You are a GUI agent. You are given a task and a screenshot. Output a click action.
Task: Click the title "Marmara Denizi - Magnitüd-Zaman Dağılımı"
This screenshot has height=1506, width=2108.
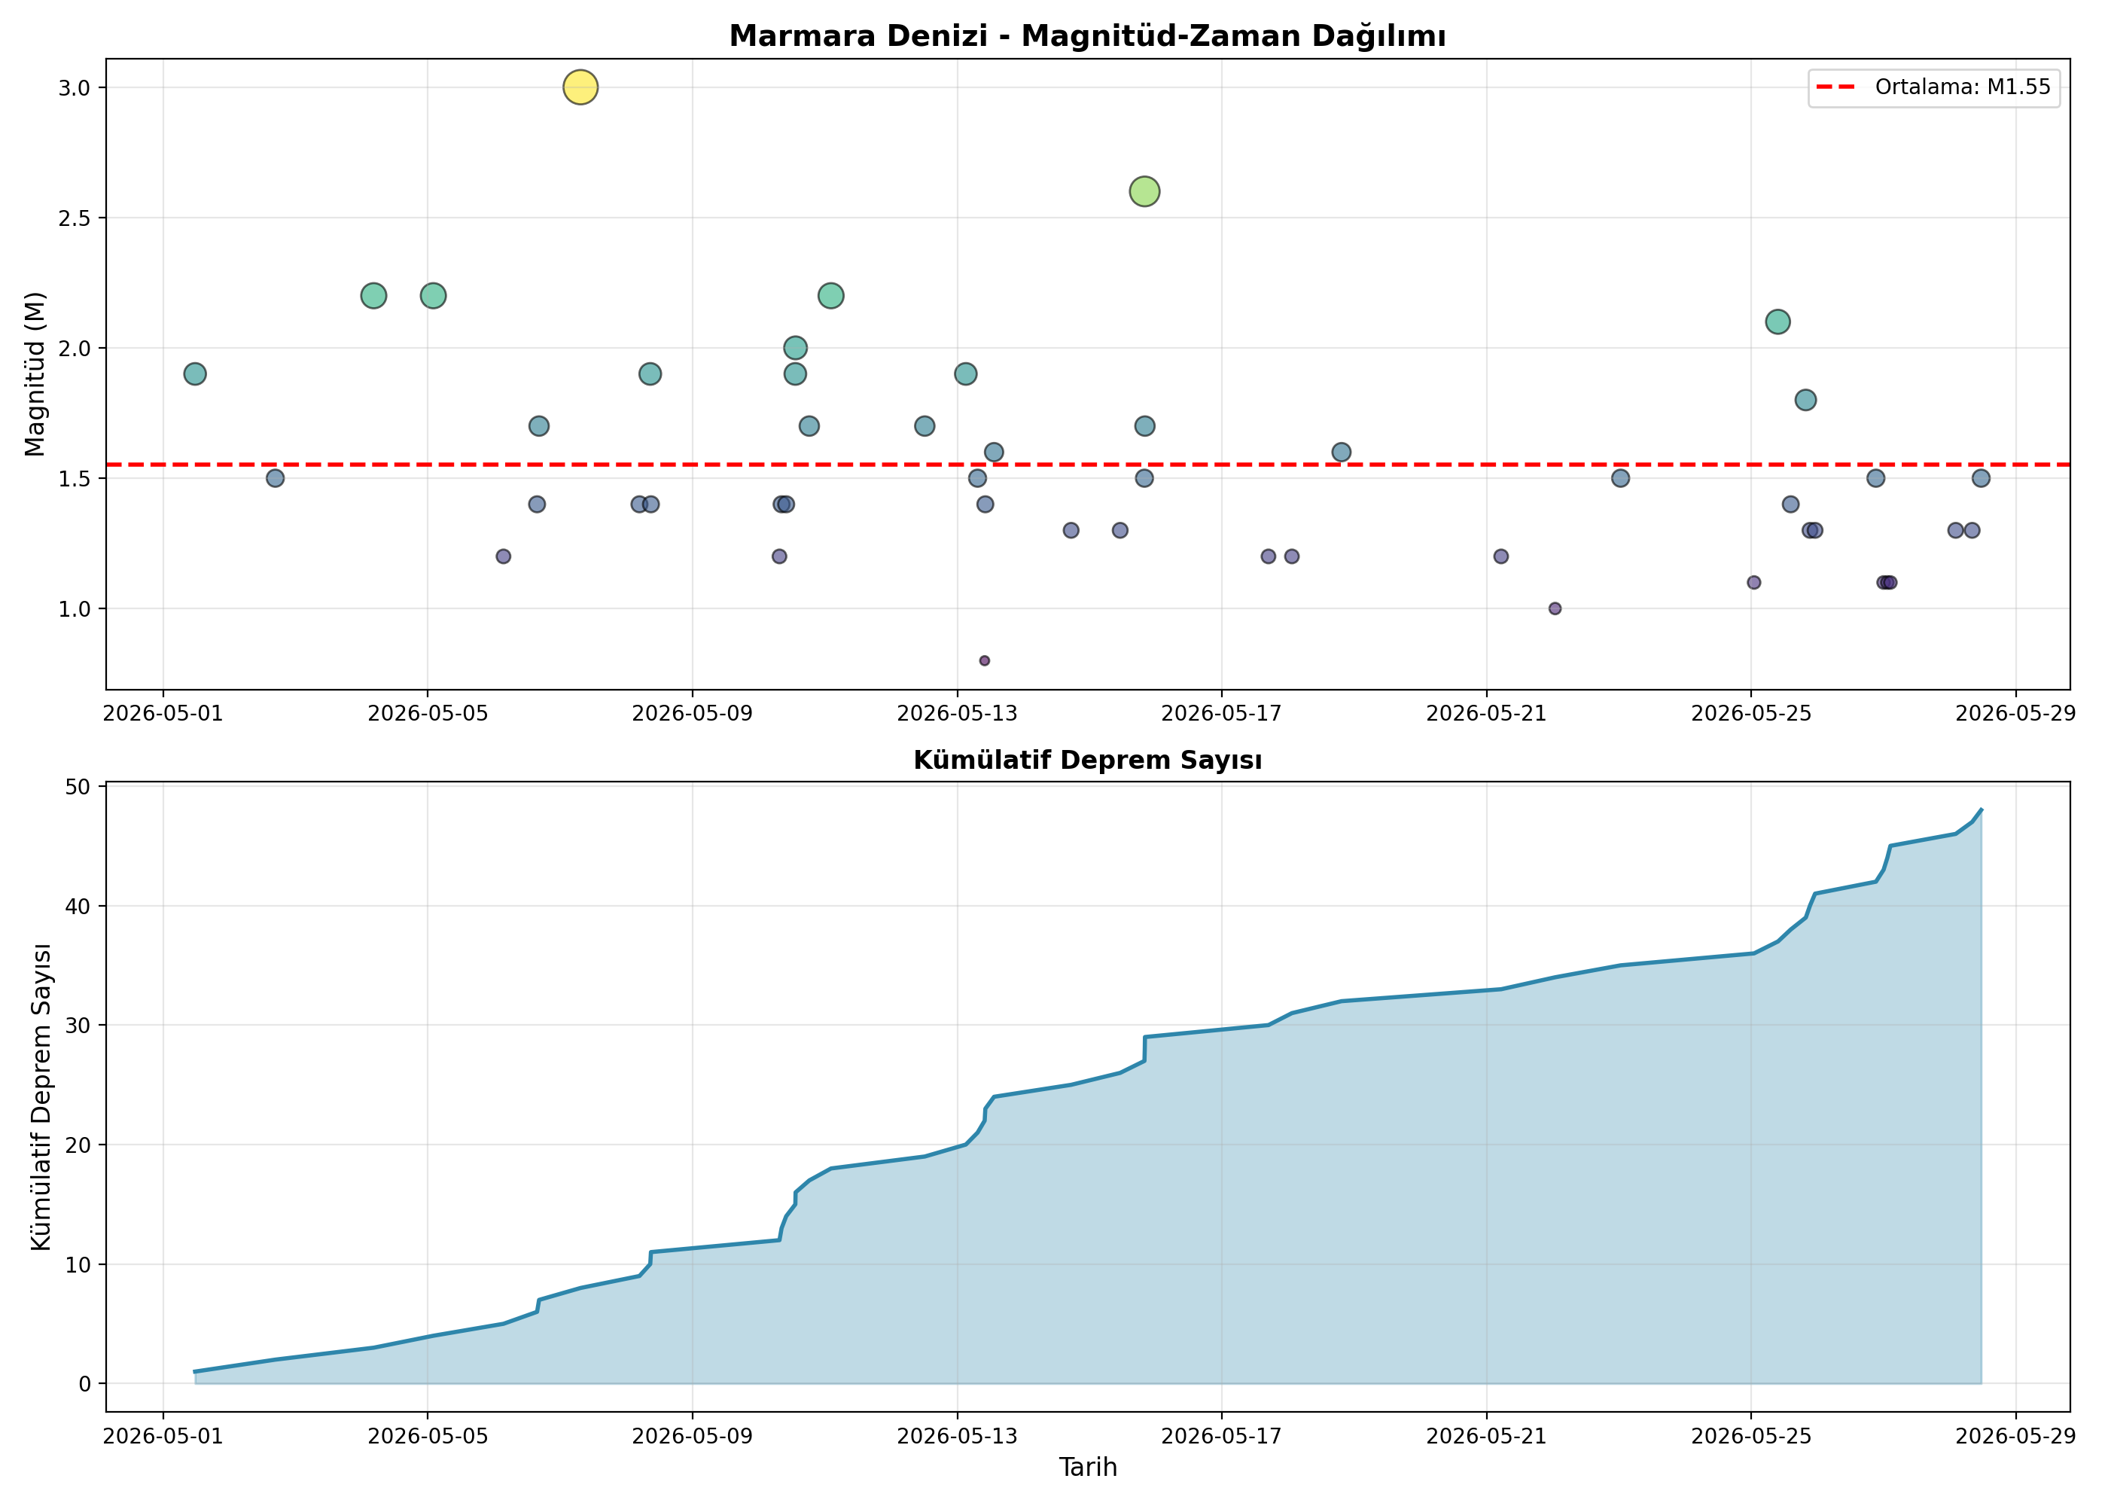coord(1087,36)
